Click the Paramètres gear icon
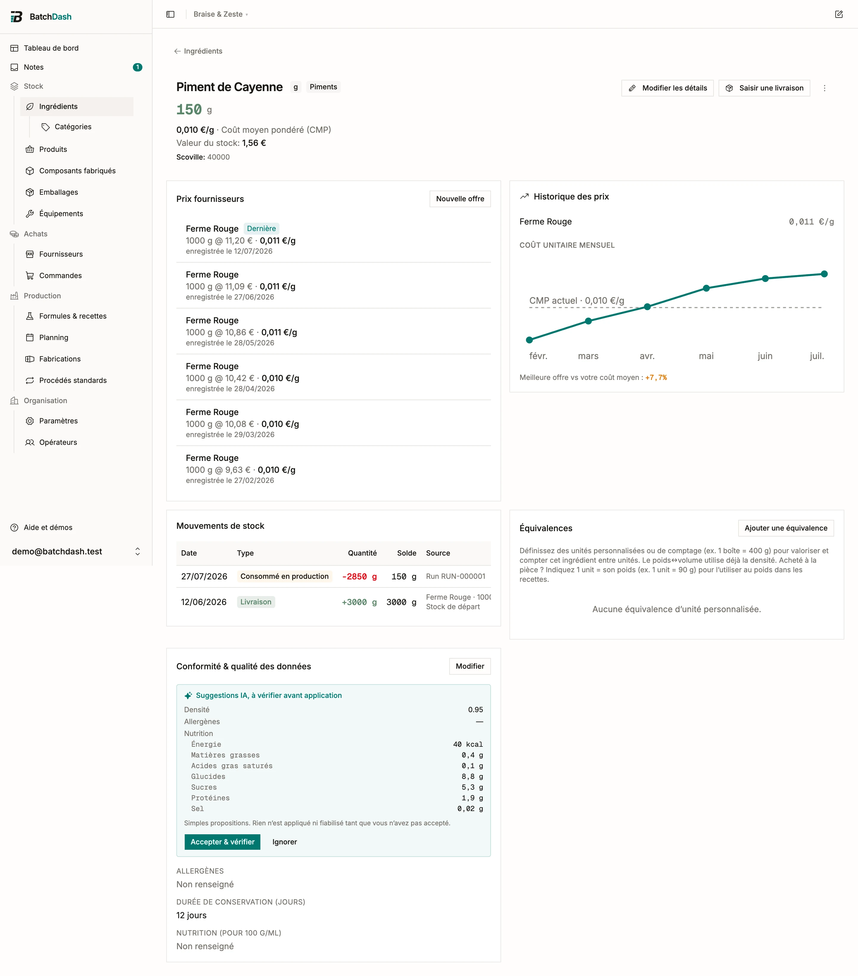858x976 pixels. [29, 421]
